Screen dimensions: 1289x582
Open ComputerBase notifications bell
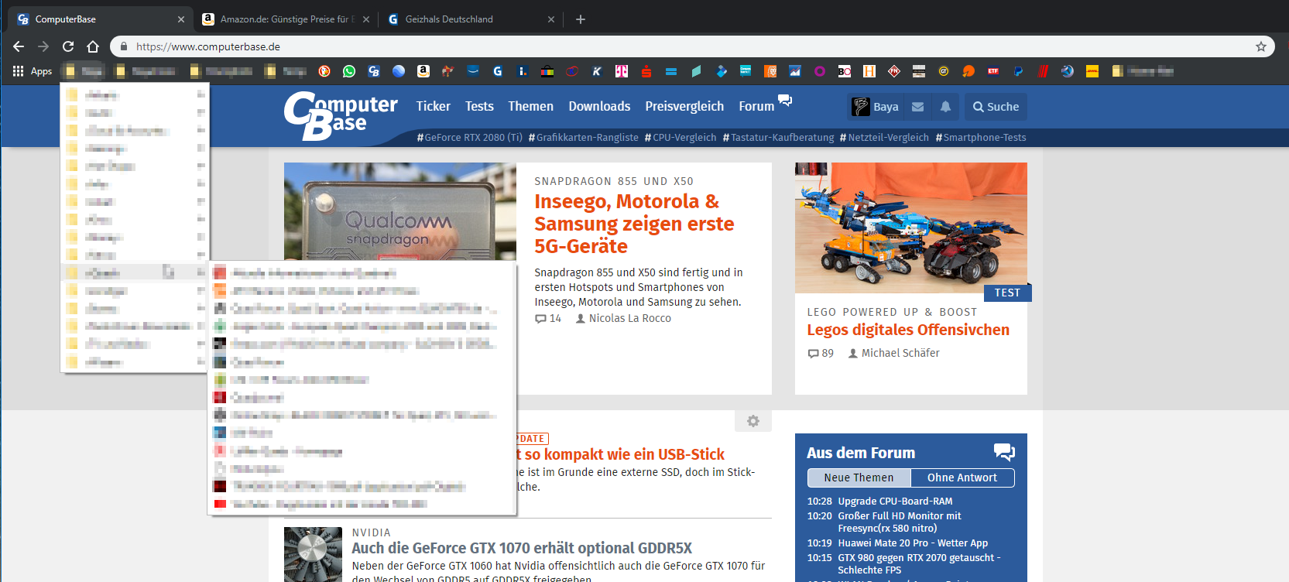(945, 107)
